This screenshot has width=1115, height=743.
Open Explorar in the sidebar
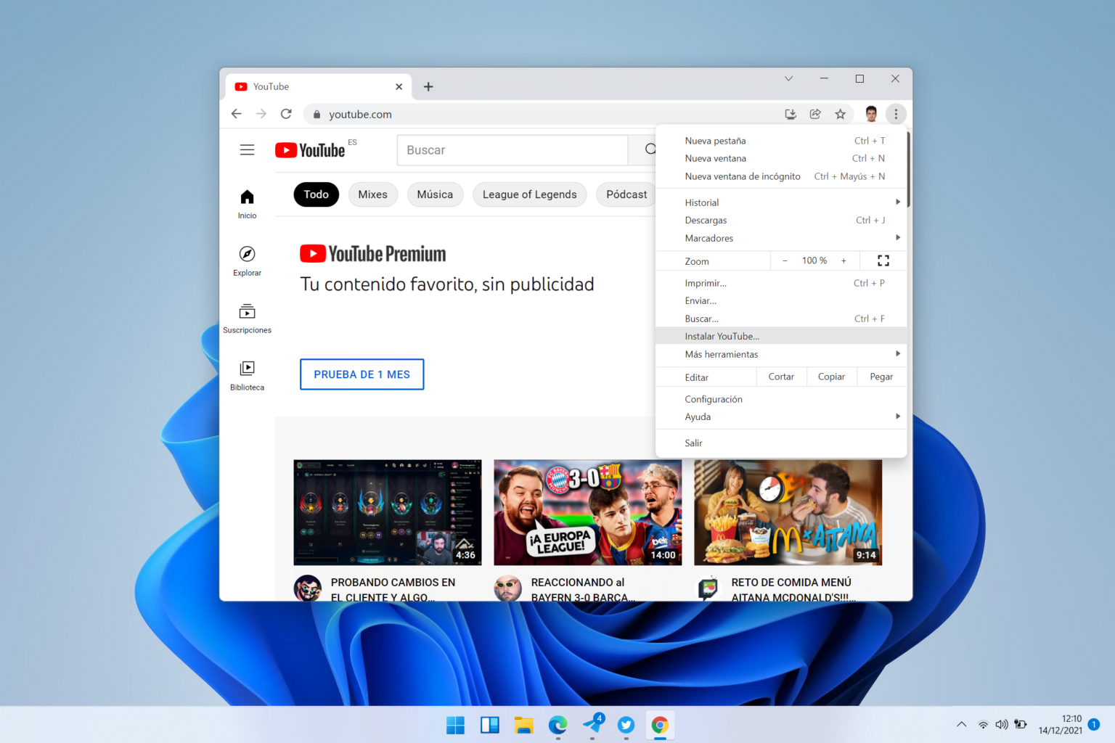click(x=247, y=261)
